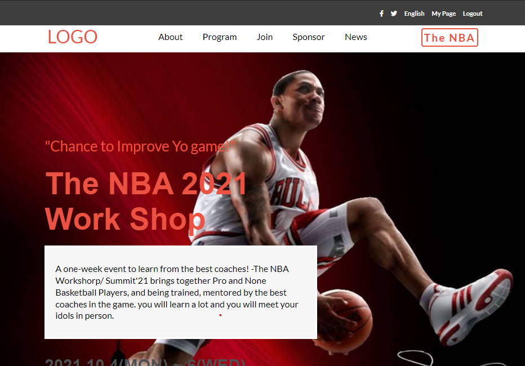Click the paragraph starting 'A one-week event'
The height and width of the screenshot is (366, 525).
click(x=177, y=292)
